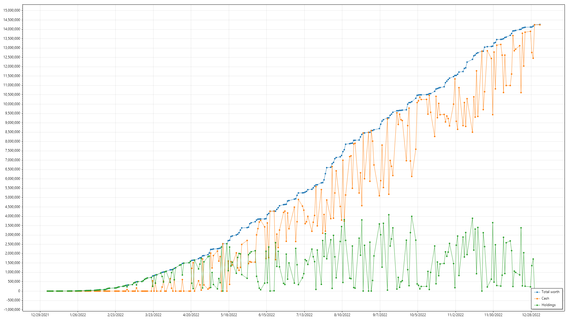Click the Cash legend entry
This screenshot has height=320, width=569.
tap(541, 298)
